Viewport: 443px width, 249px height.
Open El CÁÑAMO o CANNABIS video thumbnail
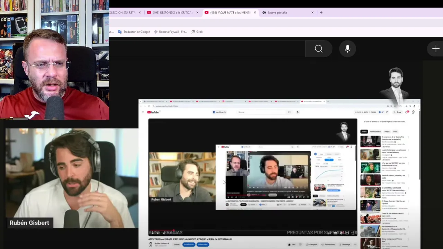(x=370, y=193)
